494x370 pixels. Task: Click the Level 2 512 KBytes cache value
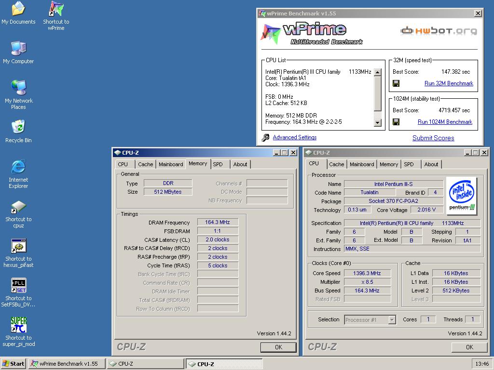point(456,291)
